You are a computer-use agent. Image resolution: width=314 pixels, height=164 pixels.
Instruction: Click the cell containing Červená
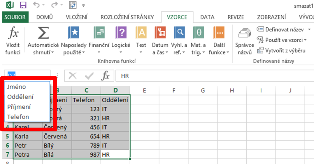(57, 136)
